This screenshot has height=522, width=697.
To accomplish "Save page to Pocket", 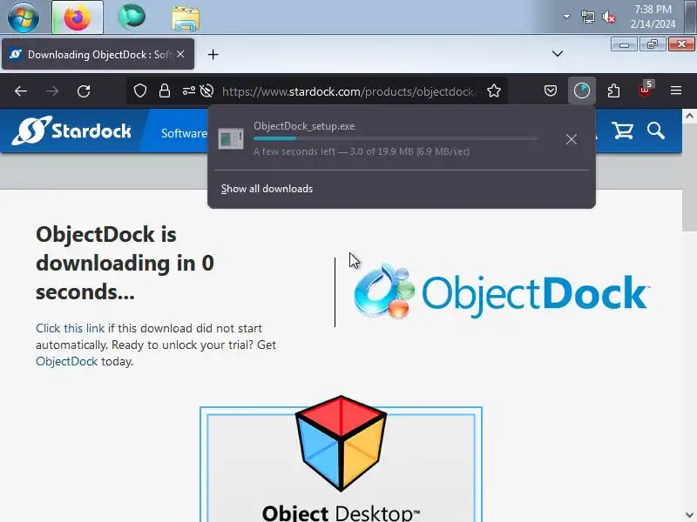I will [551, 91].
